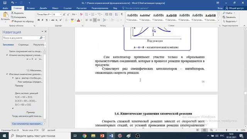Switch to Pages (Страницы) navigation tab
This screenshot has height=139, width=247.
click(24, 45)
